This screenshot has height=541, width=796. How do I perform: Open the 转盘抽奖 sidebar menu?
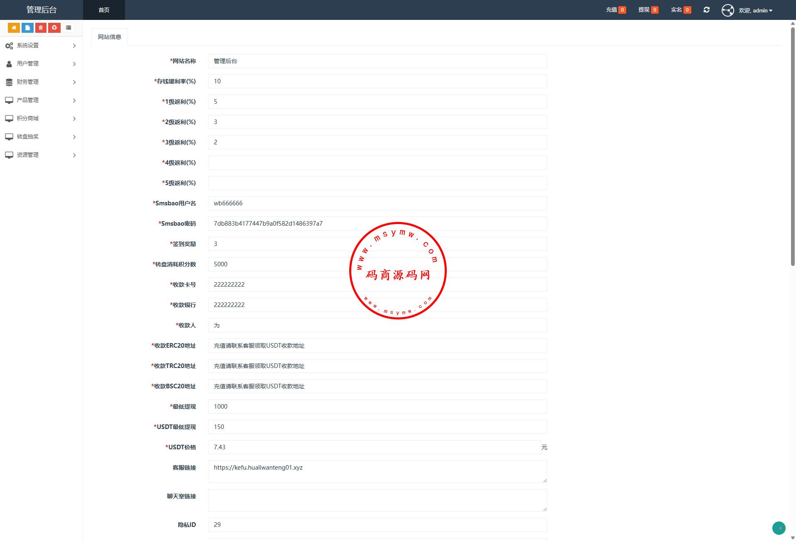pyautogui.click(x=41, y=137)
